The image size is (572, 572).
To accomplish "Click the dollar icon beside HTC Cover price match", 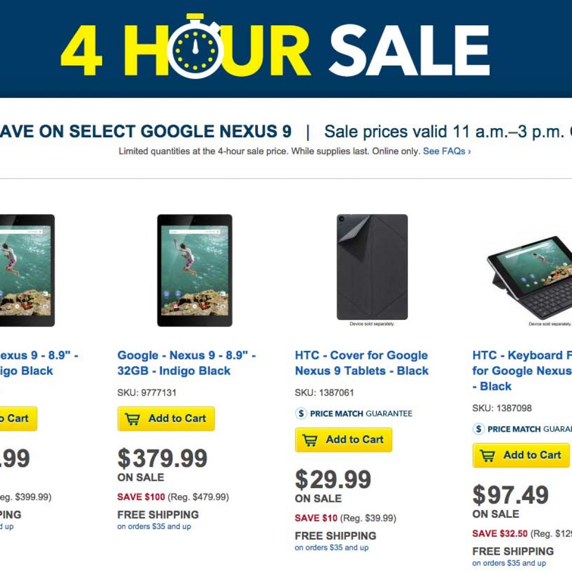I will coord(301,413).
